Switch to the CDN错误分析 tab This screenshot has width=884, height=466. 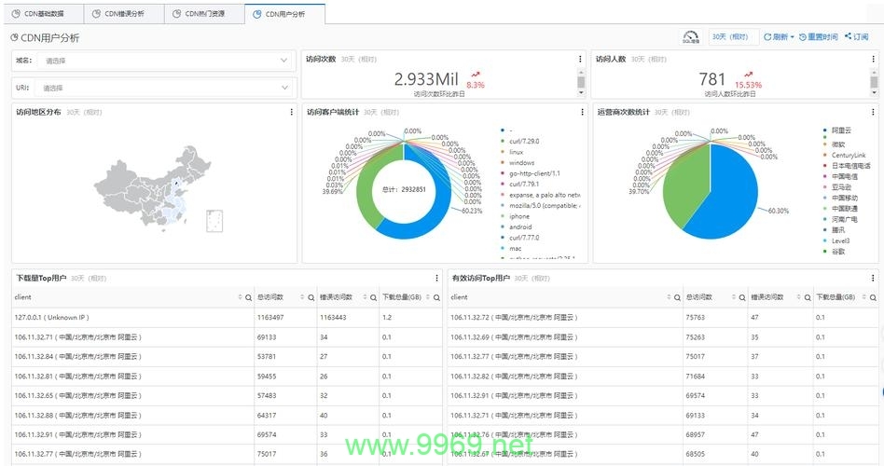[x=124, y=14]
